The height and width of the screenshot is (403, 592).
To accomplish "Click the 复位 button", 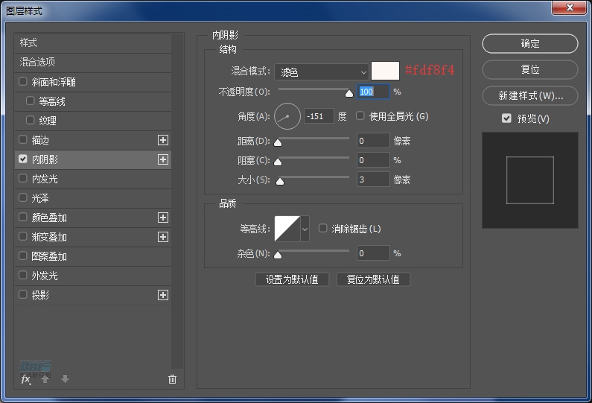I will tap(530, 69).
